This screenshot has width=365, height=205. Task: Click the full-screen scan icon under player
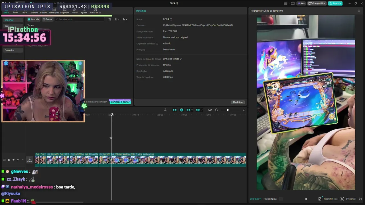[x=342, y=199]
